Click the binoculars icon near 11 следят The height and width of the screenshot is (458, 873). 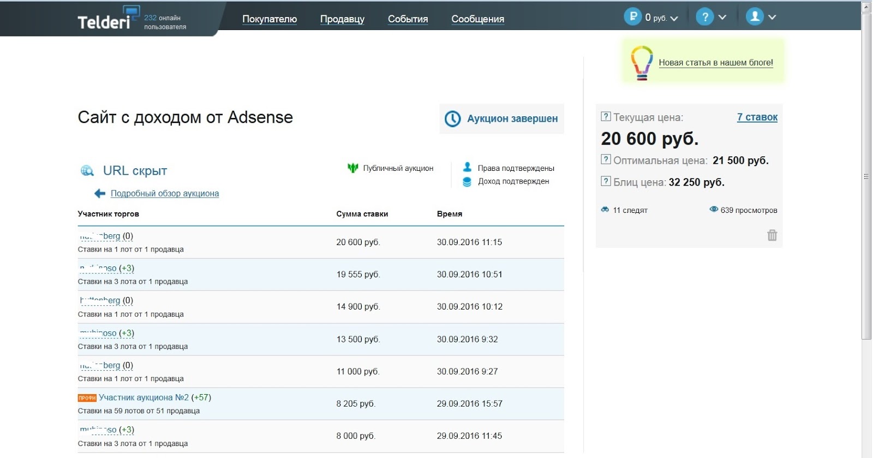[605, 209]
